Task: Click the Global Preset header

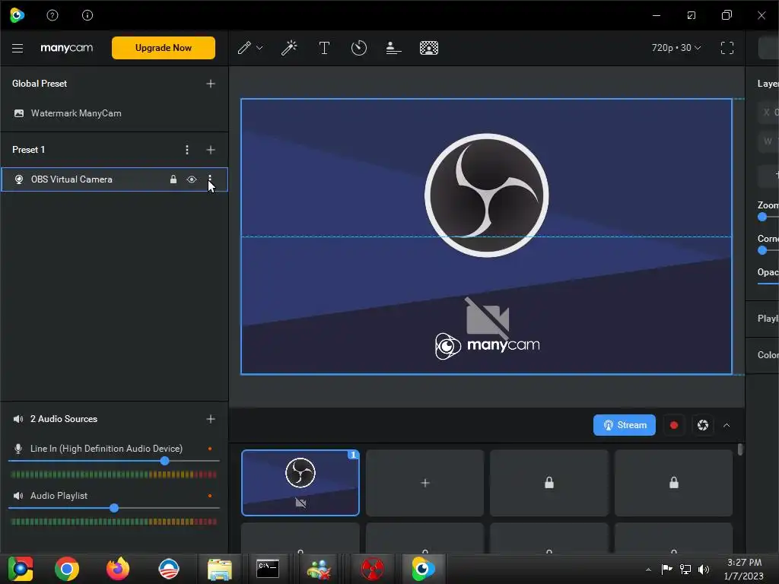Action: tap(40, 84)
